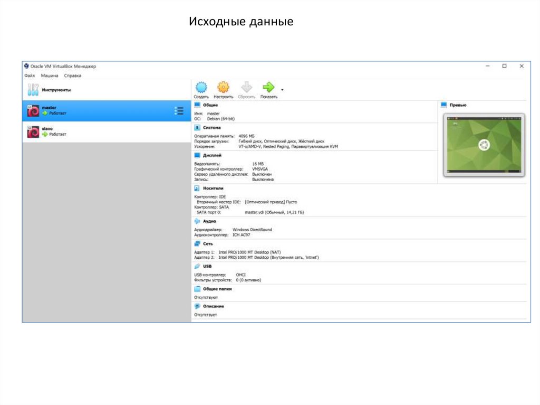
Task: Click the 'master.vdi' SATA port entry
Action: coord(274,212)
